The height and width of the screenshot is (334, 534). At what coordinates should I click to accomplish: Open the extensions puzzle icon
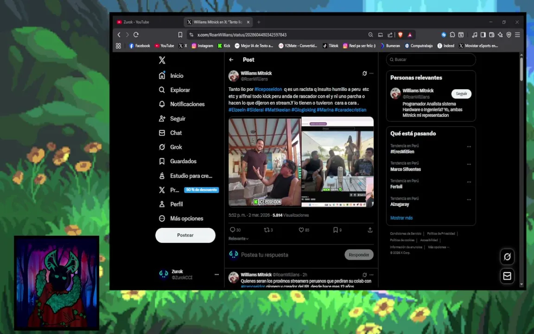coord(452,35)
